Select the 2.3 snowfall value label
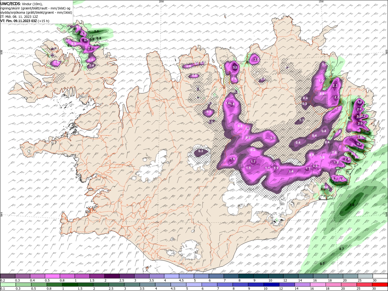Screen dimensions: 388x291 [335, 86]
